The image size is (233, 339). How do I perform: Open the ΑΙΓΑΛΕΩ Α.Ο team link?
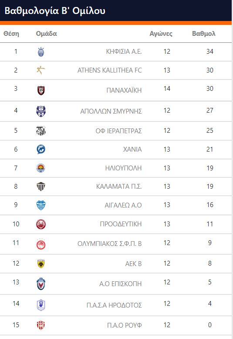pyautogui.click(x=123, y=205)
